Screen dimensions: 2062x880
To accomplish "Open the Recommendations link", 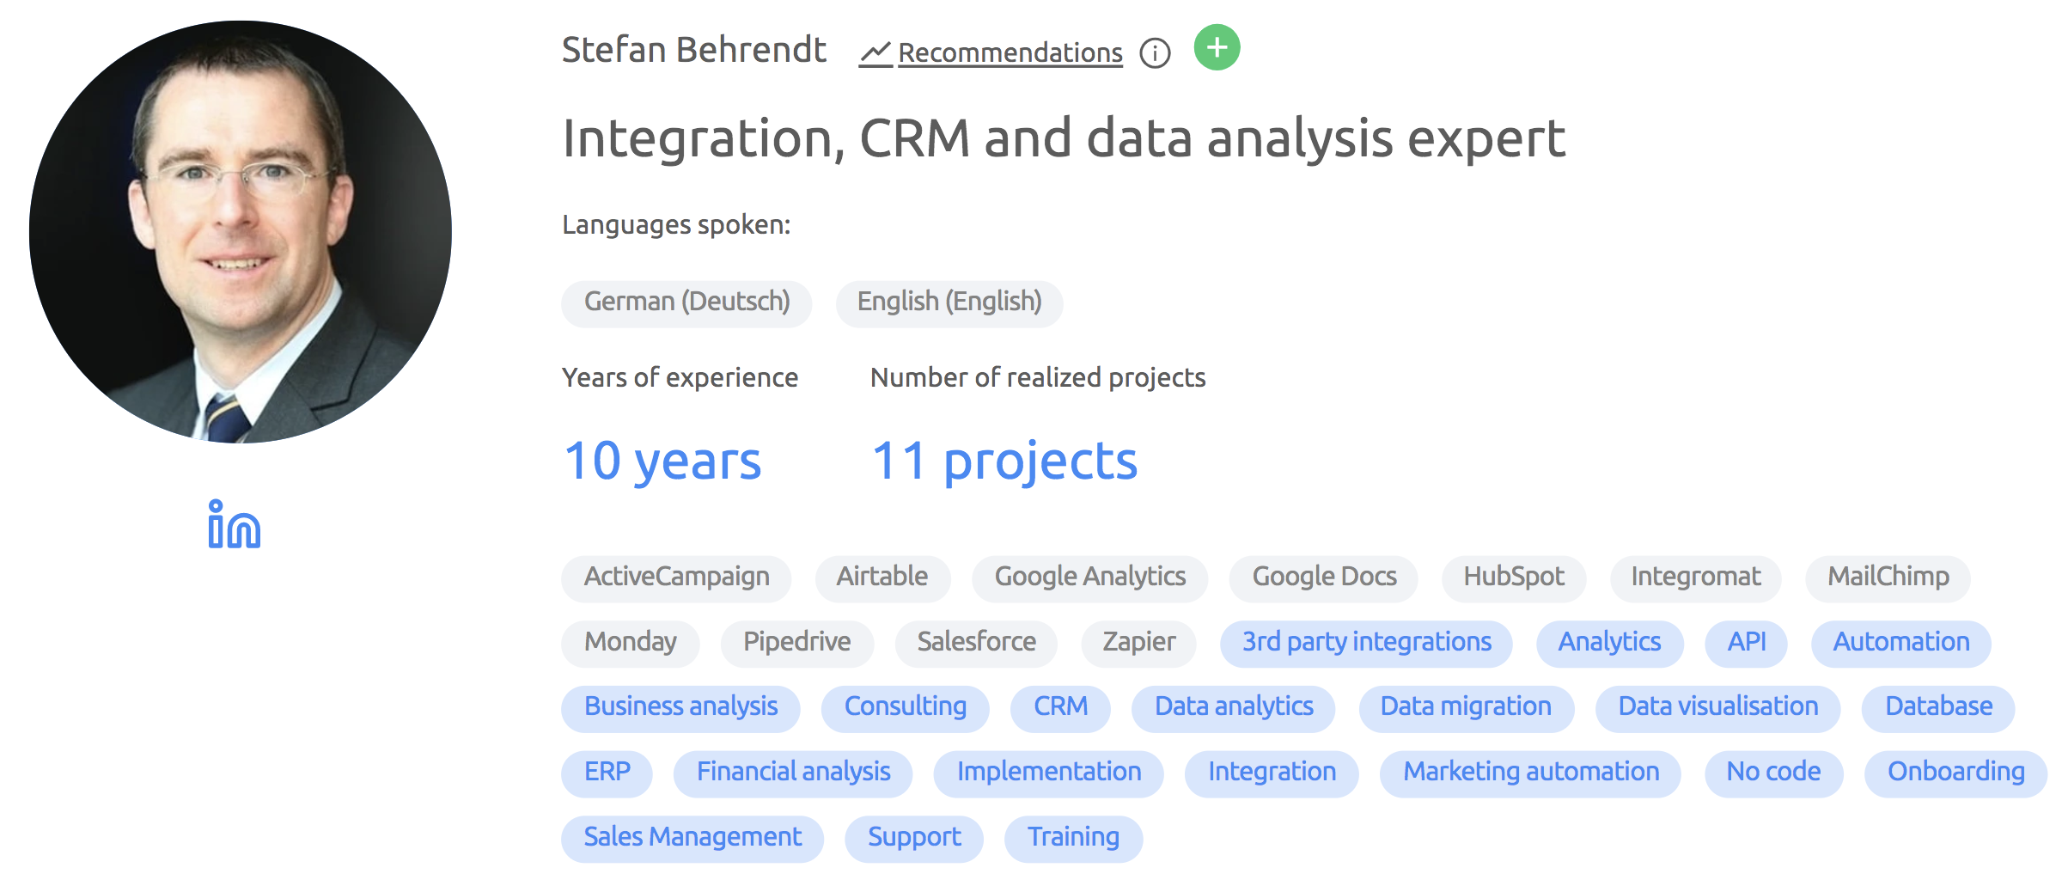I will (x=1010, y=53).
